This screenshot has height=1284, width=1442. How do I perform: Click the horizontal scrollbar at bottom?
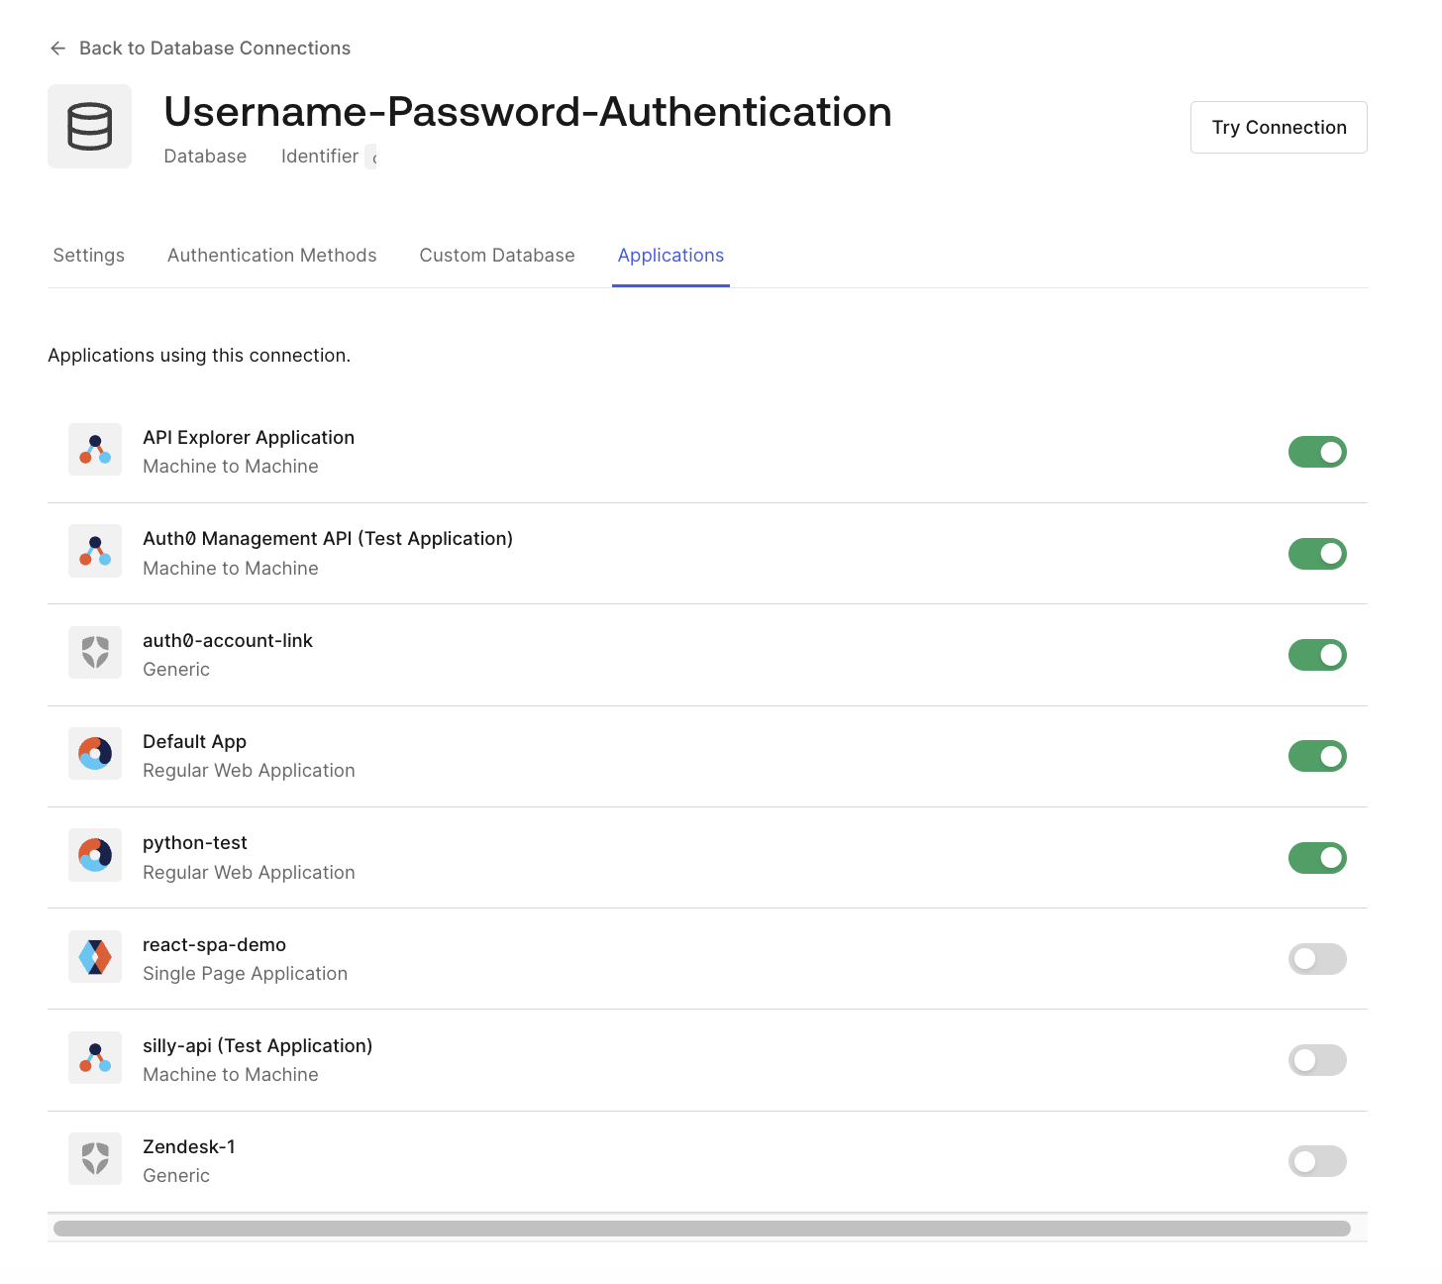[702, 1229]
